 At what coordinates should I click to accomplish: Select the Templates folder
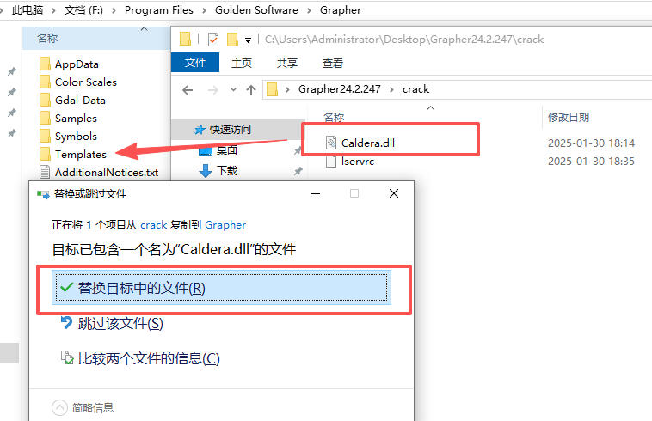tap(73, 155)
